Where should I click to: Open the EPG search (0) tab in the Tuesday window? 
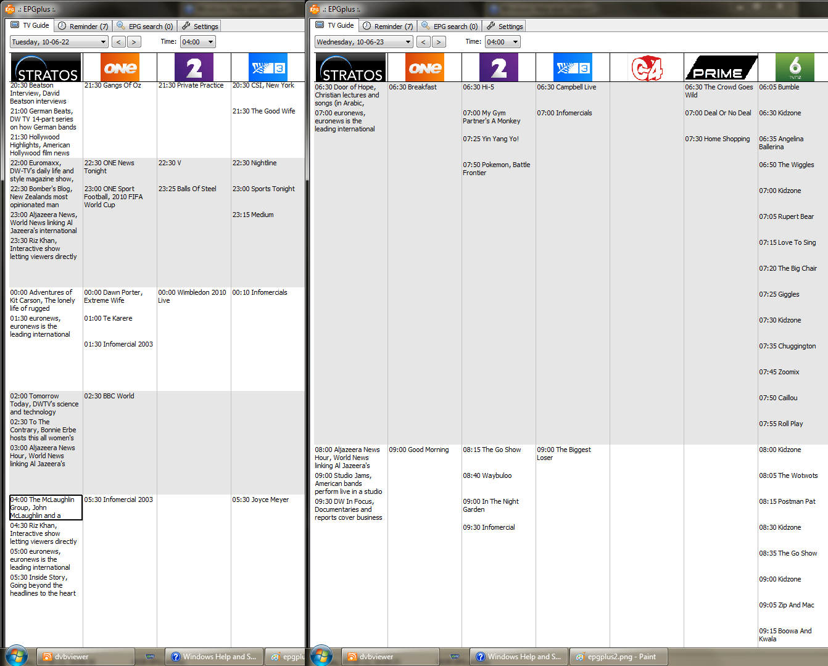(x=145, y=26)
